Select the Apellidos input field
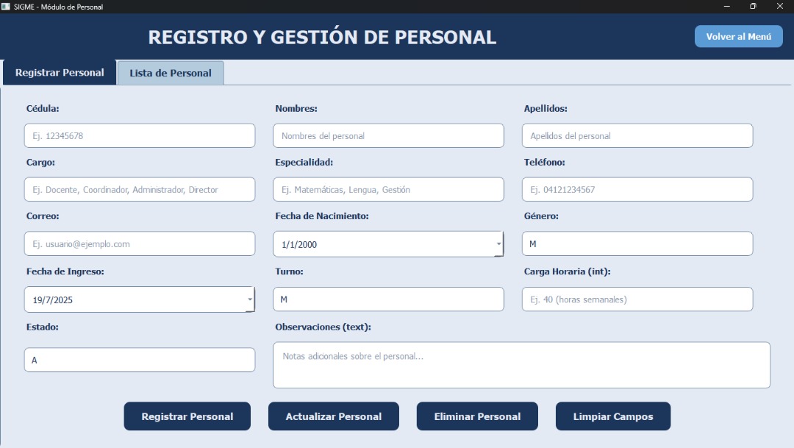The height and width of the screenshot is (448, 794). 637,136
